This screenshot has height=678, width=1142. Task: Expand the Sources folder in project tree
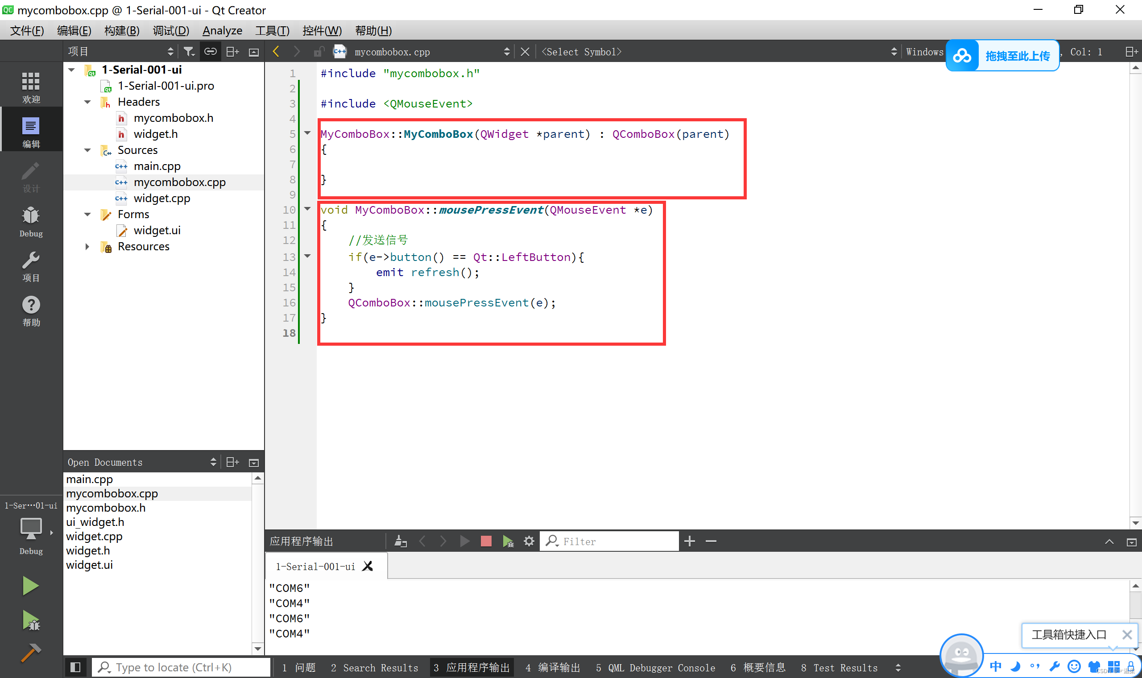(87, 149)
